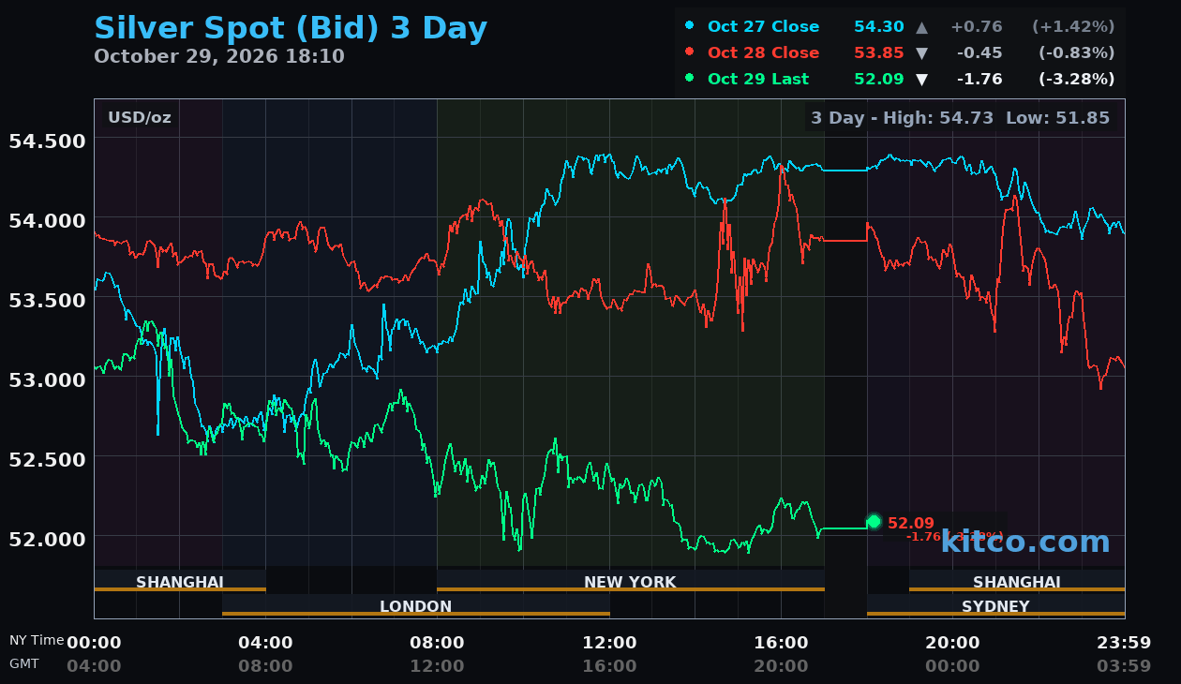Click the LONDON session bar
The height and width of the screenshot is (684, 1181).
416,605
